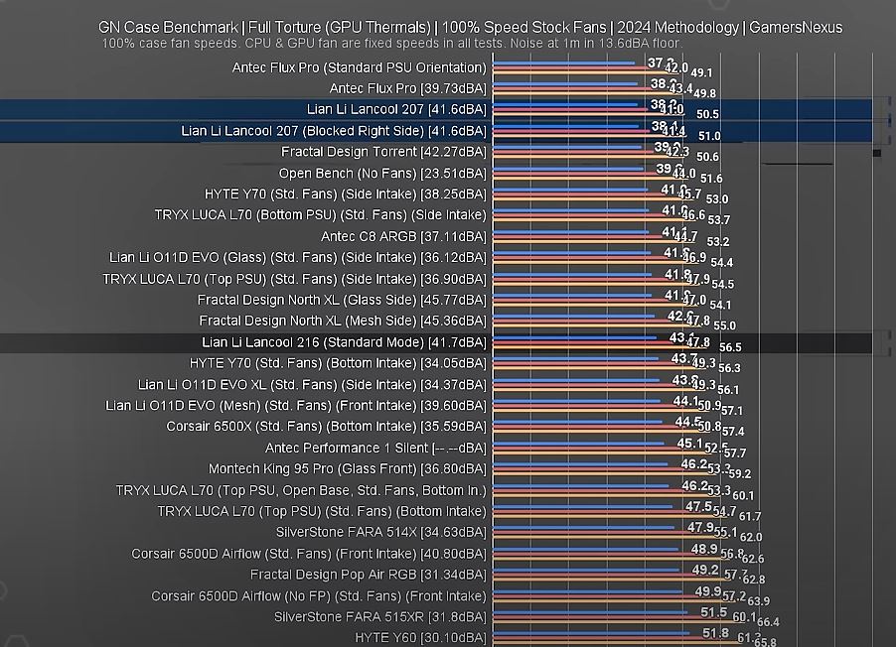Select the 55.0 value on the chart
The height and width of the screenshot is (647, 896).
[x=724, y=326]
